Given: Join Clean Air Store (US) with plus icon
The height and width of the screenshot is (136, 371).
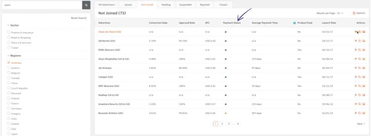Looking at the screenshot, I should click(356, 31).
